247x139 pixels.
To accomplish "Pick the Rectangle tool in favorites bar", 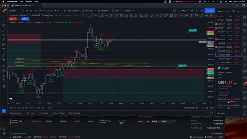I will [171, 15].
